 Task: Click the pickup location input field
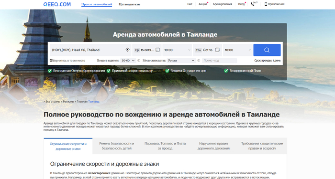[x=90, y=50]
